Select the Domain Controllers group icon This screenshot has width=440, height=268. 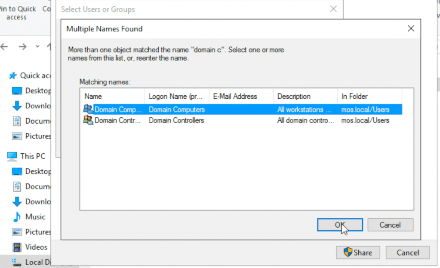(88, 120)
